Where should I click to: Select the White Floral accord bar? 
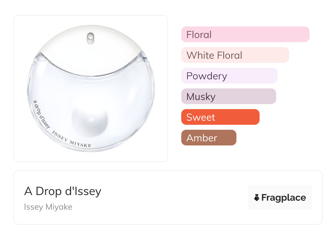pyautogui.click(x=235, y=55)
